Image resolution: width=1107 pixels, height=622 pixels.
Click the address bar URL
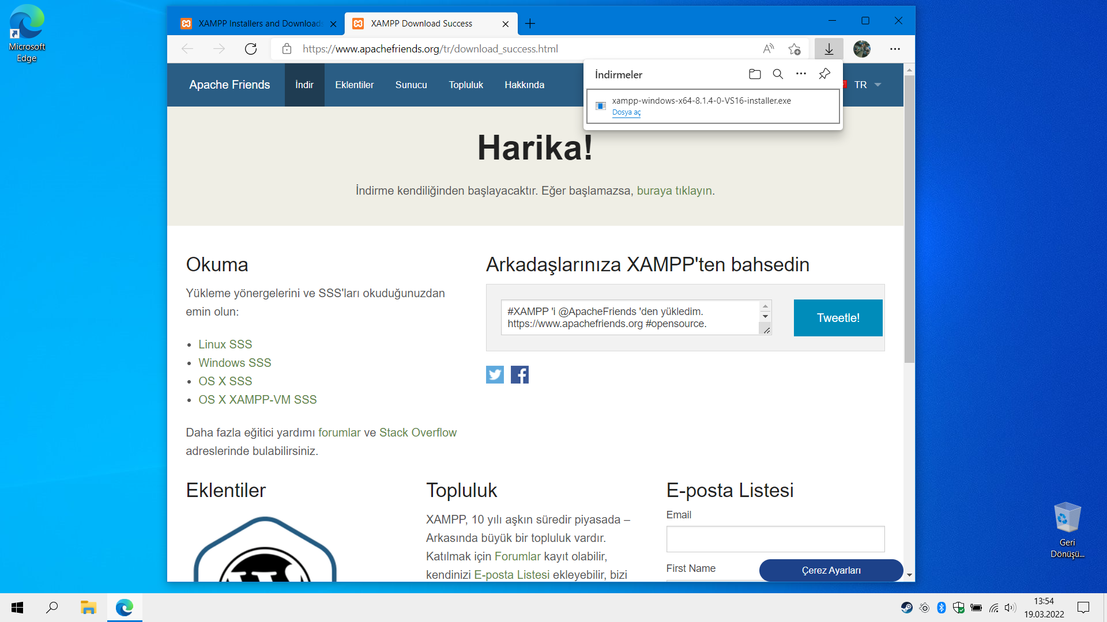[430, 49]
